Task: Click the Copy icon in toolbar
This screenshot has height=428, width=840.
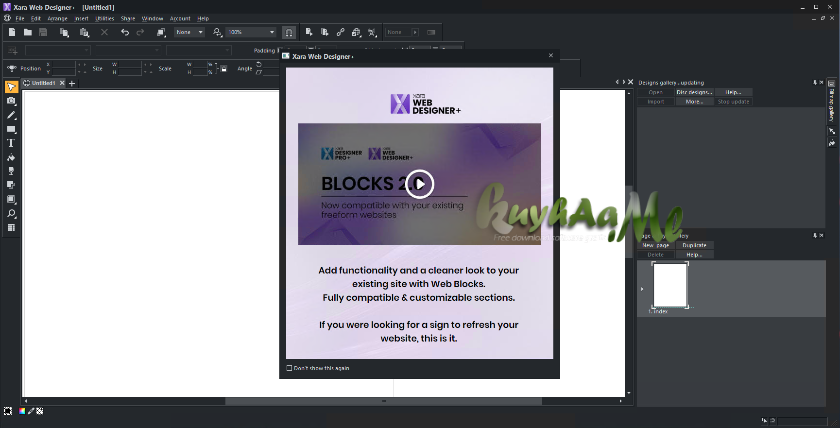Action: [x=64, y=32]
